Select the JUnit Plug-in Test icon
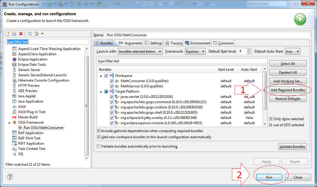This screenshot has height=187, width=317. 14,112
